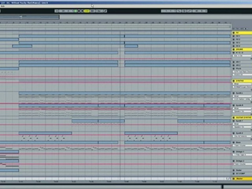Image resolution: width=252 pixels, height=189 pixels.
Task: Open the device chooser under Strings 1
Action: click(x=243, y=155)
